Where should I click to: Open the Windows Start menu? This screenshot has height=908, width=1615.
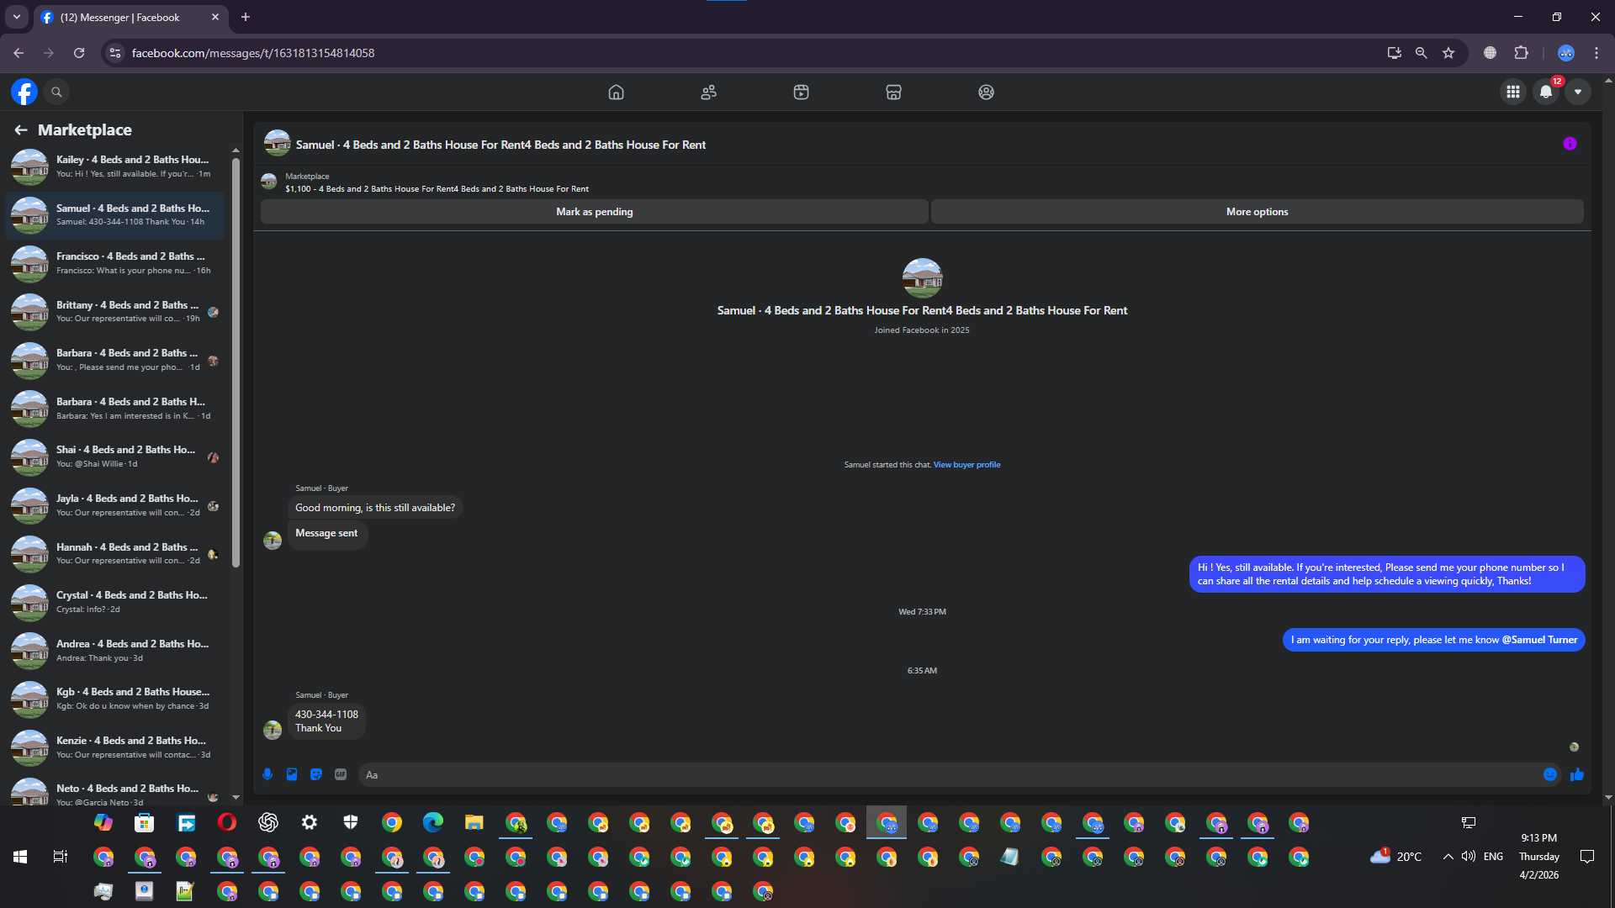(x=20, y=857)
